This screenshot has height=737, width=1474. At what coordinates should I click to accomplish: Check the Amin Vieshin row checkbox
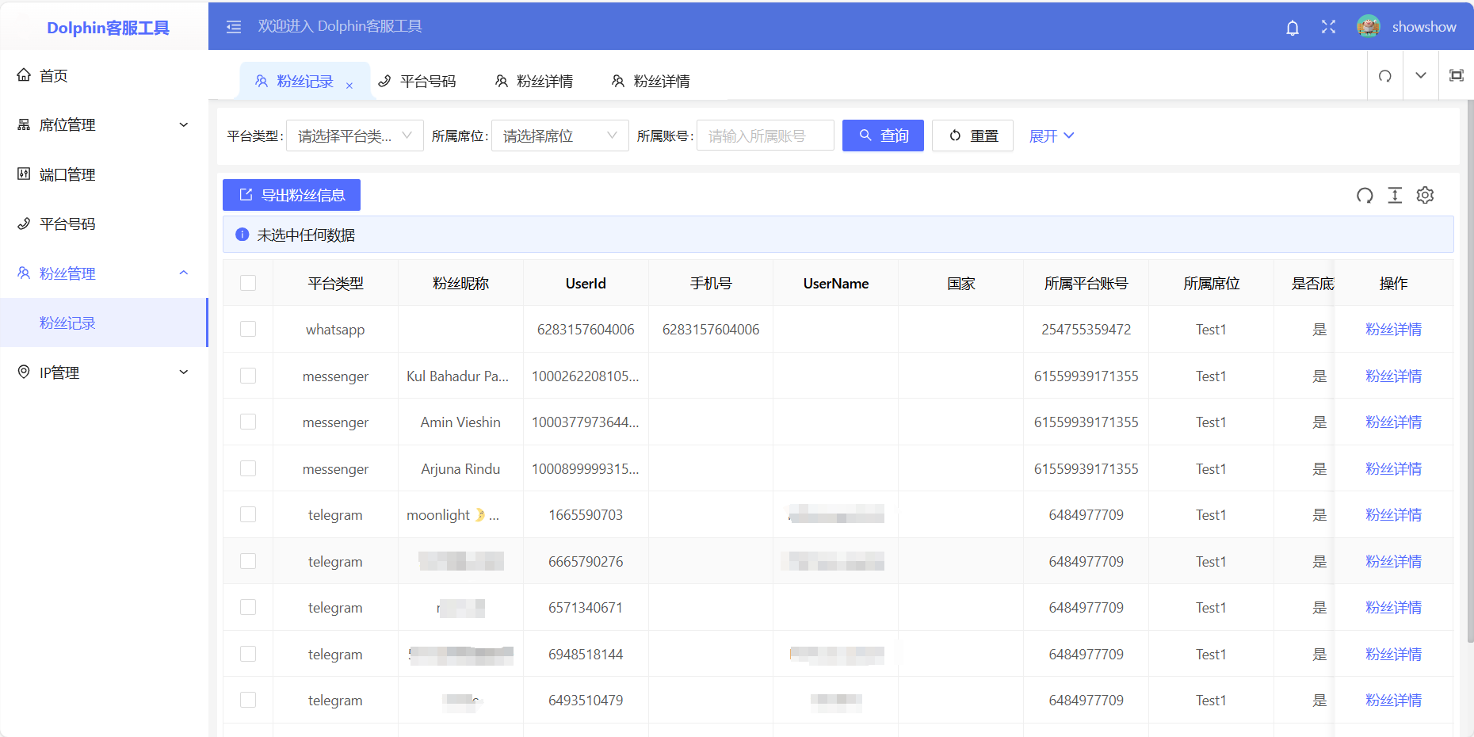[x=248, y=422]
